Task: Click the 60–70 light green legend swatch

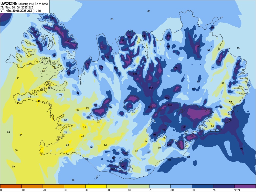Action: click(x=138, y=186)
